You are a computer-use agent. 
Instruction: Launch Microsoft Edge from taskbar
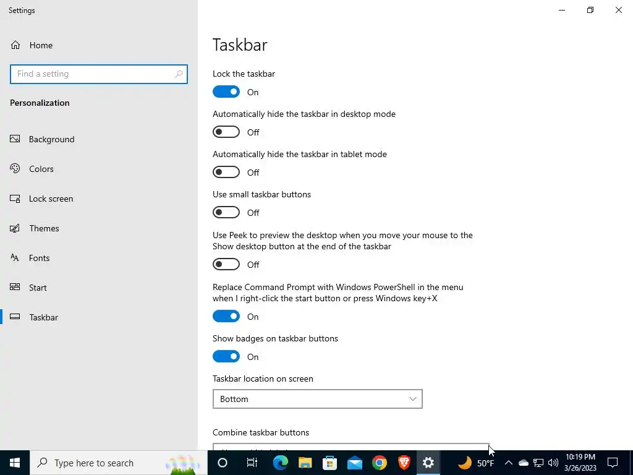point(280,463)
